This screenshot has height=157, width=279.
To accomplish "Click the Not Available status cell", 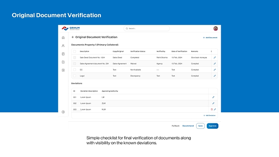I will 135,70.
